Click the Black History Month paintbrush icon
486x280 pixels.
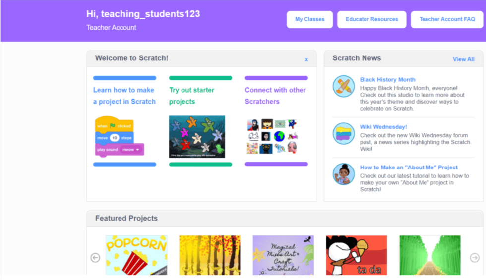click(343, 86)
